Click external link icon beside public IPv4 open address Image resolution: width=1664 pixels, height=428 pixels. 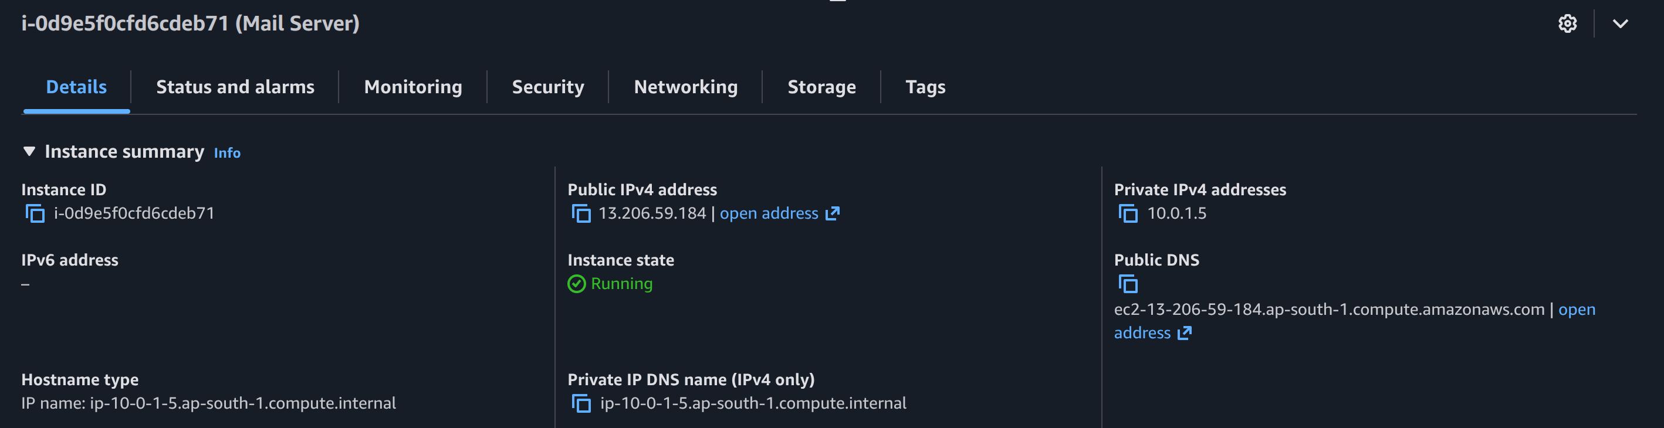833,213
